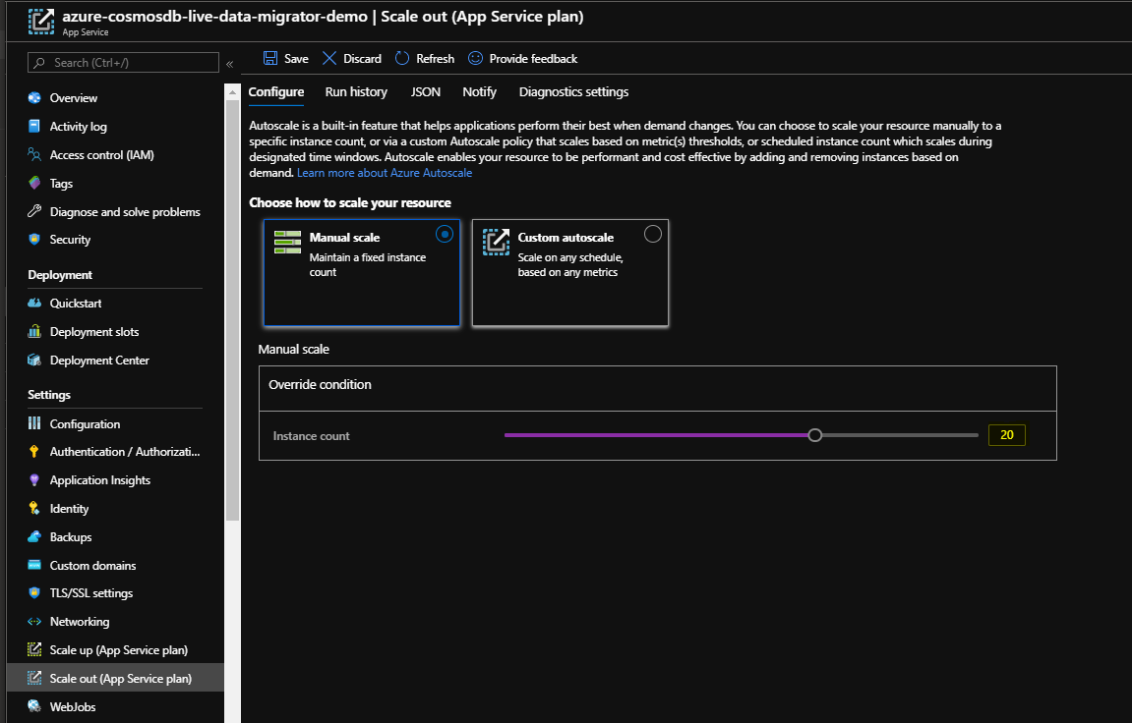This screenshot has width=1132, height=723.
Task: Click the Deployment Center icon
Action: (x=34, y=360)
